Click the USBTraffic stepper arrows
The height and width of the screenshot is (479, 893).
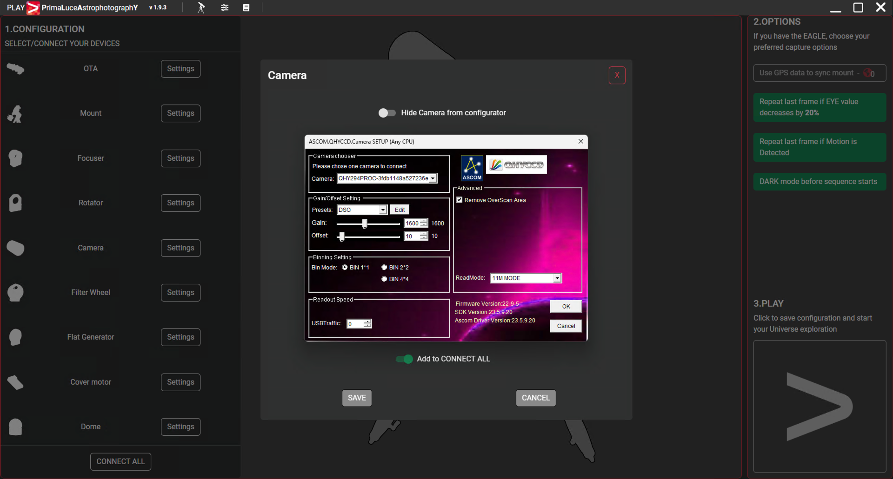point(367,324)
